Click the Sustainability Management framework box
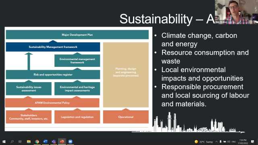Viewport: 258px width, 145px height. pos(53,47)
